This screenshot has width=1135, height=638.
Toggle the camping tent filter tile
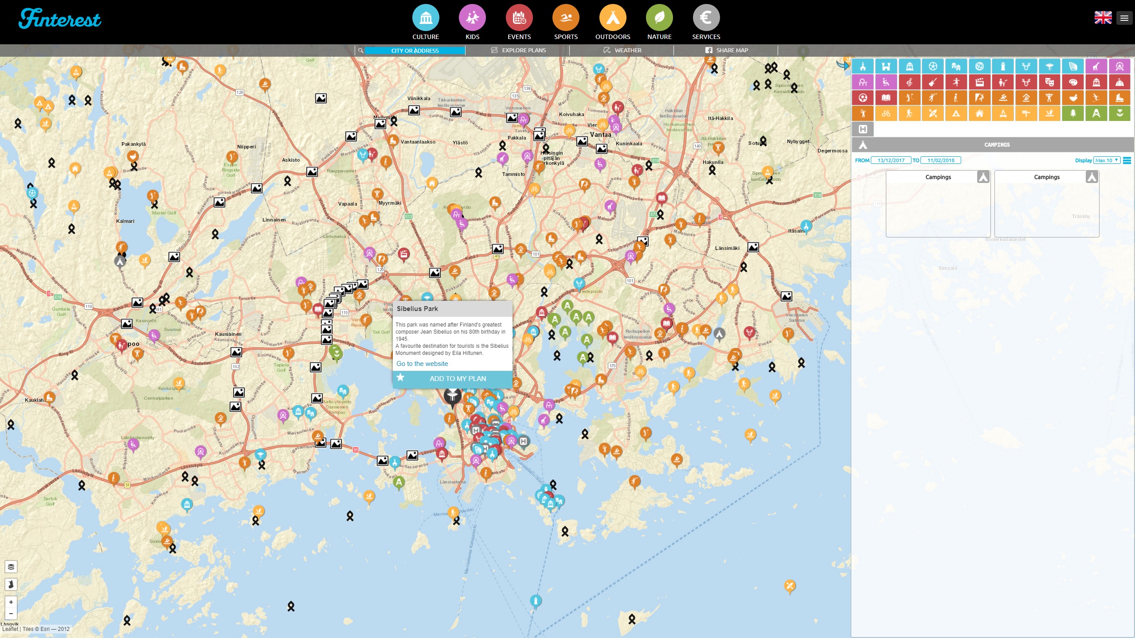tap(956, 113)
